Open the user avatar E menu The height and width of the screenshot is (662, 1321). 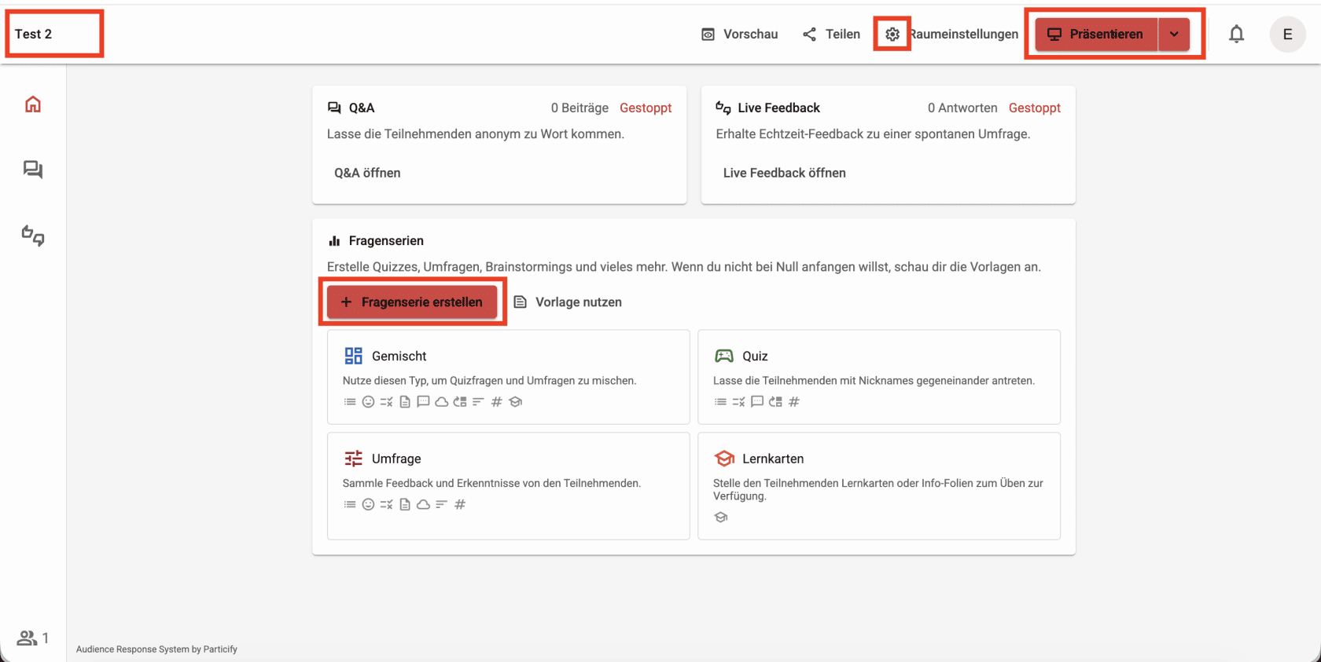point(1287,35)
